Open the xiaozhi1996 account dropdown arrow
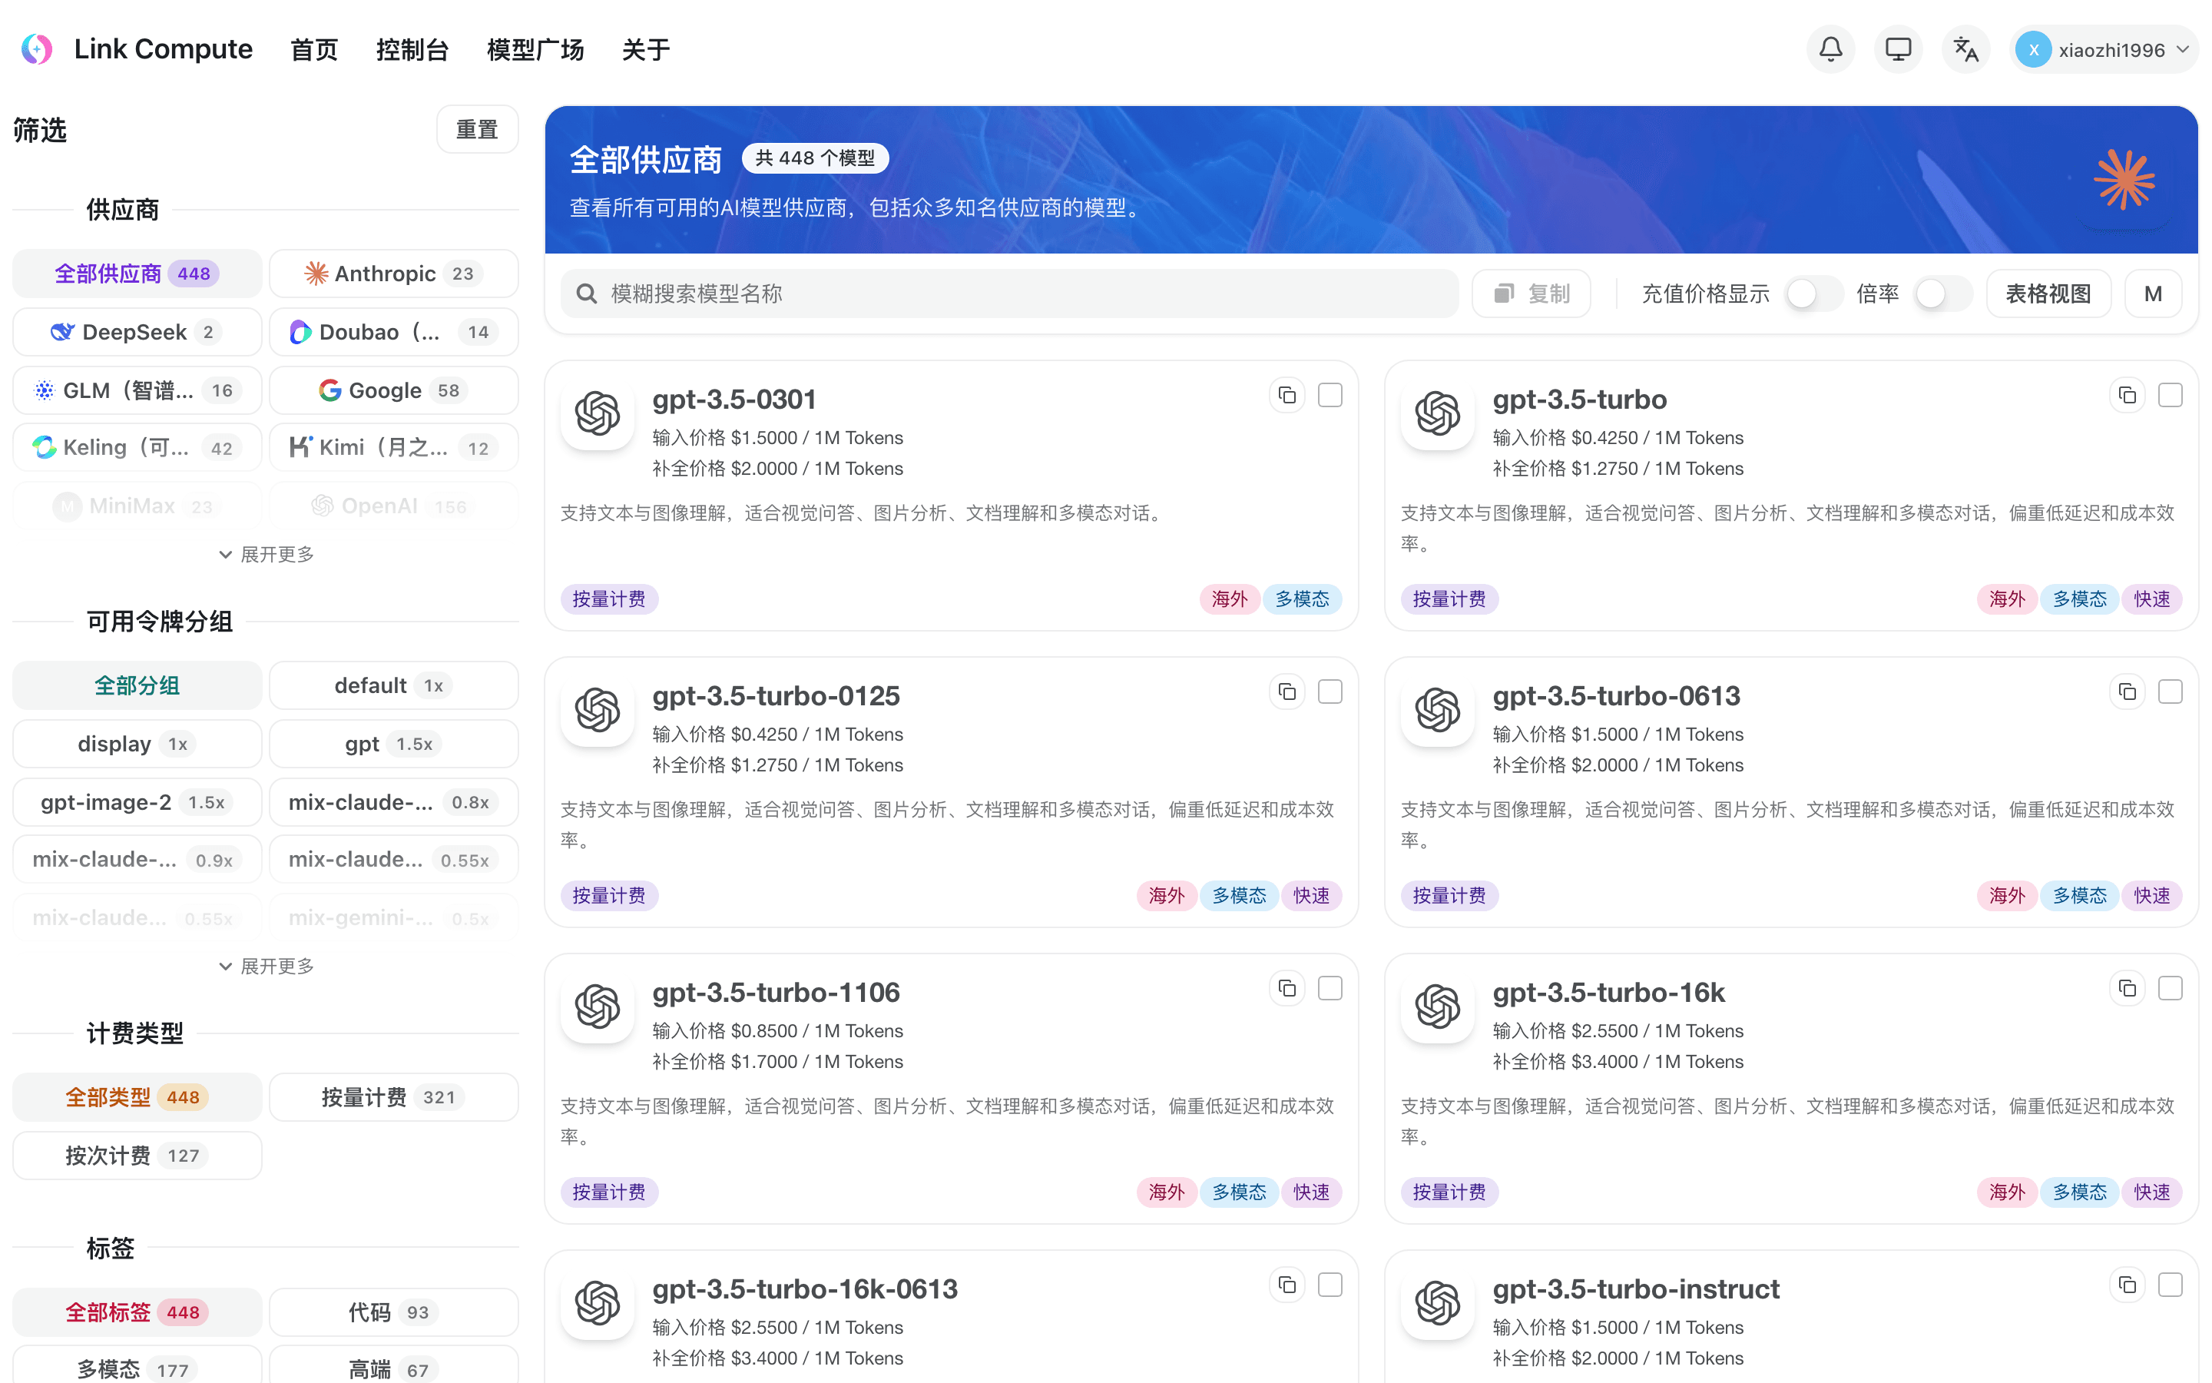 [2183, 49]
